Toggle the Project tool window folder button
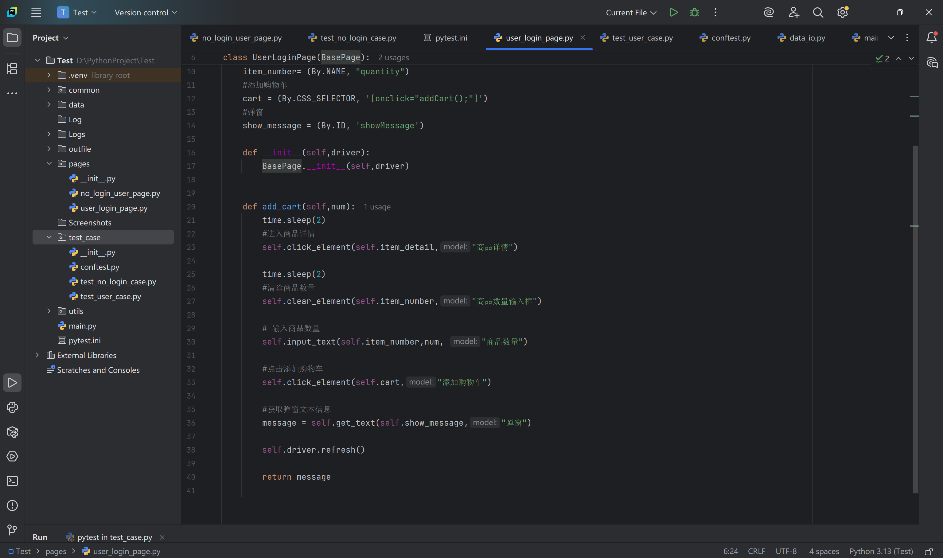Viewport: 943px width, 558px height. click(12, 37)
